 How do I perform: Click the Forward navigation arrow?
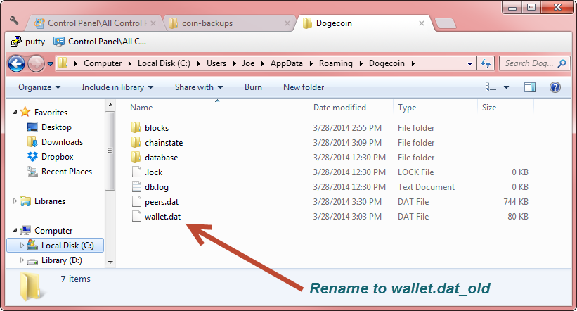(36, 64)
